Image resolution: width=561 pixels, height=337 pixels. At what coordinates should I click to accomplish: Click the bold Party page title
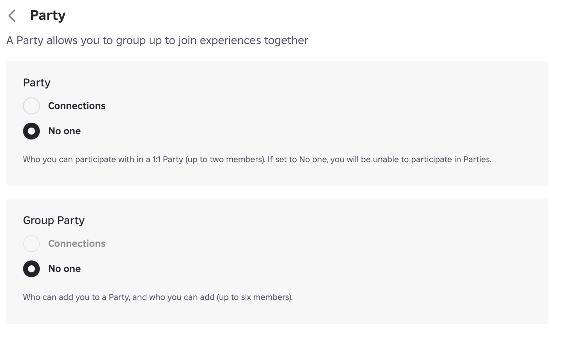[48, 15]
